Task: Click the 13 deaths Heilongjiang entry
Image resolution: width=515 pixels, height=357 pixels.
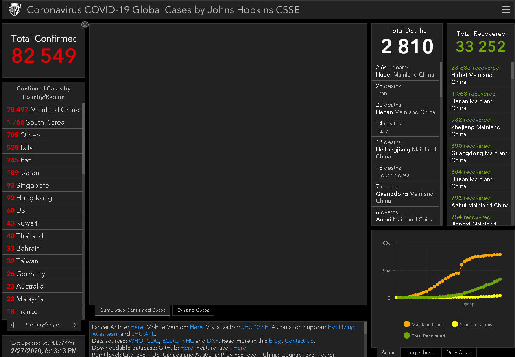Action: pyautogui.click(x=406, y=149)
